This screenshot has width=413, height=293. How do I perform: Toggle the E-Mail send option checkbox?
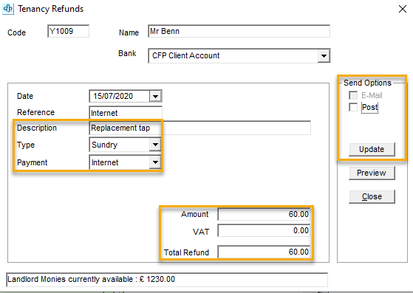pos(353,95)
